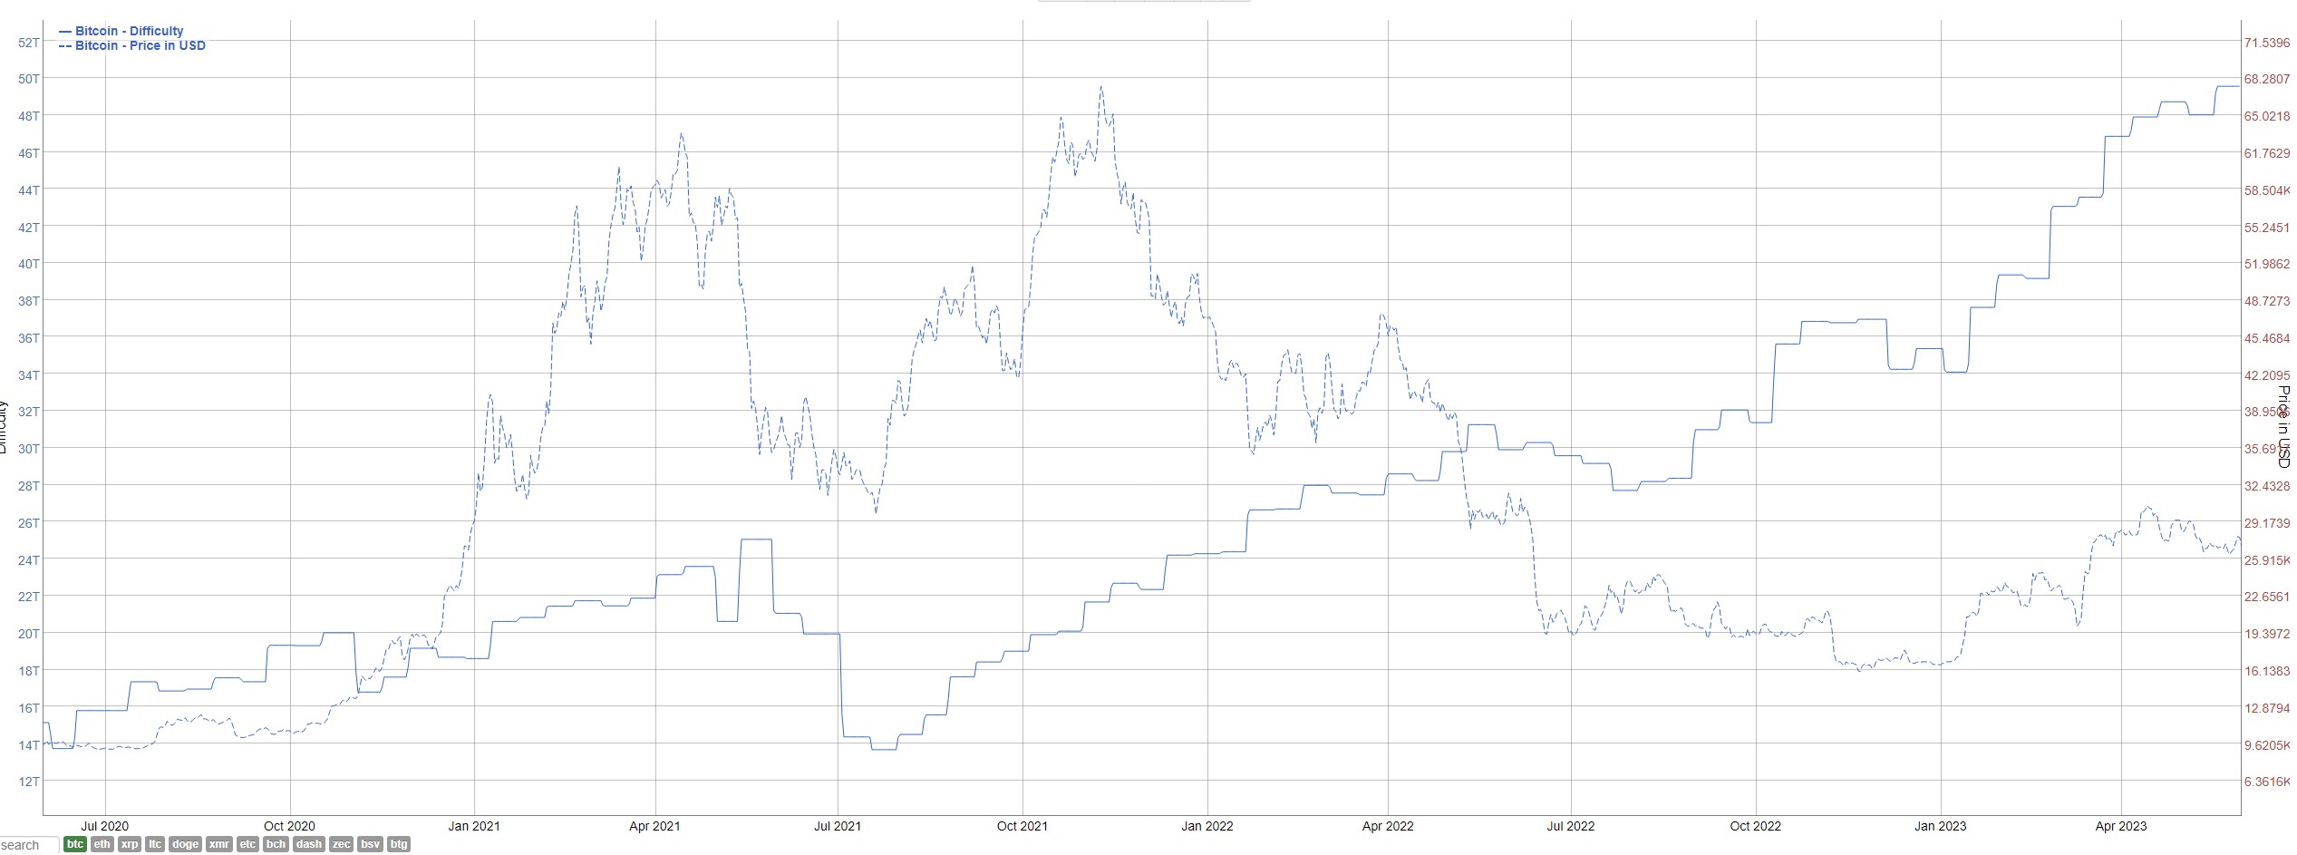The image size is (2297, 855).
Task: Add the etc coin tag
Action: (x=247, y=844)
